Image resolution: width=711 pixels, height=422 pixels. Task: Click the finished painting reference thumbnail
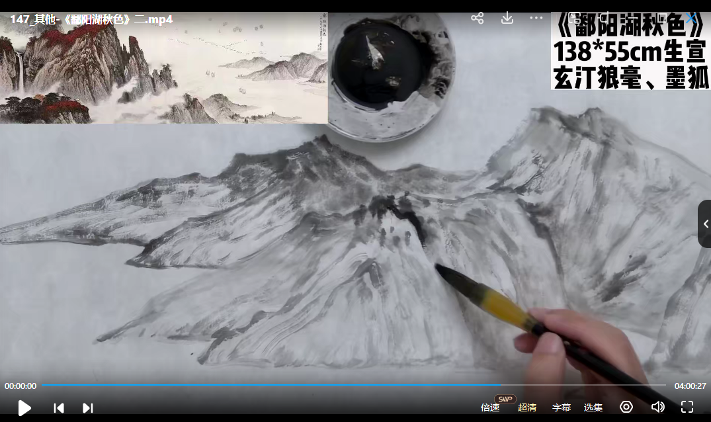tap(163, 68)
